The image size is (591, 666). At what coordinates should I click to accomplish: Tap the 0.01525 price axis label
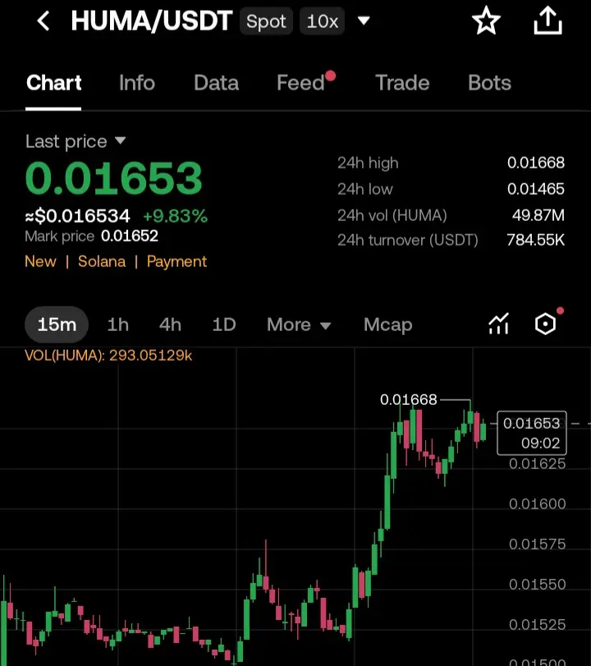[537, 625]
